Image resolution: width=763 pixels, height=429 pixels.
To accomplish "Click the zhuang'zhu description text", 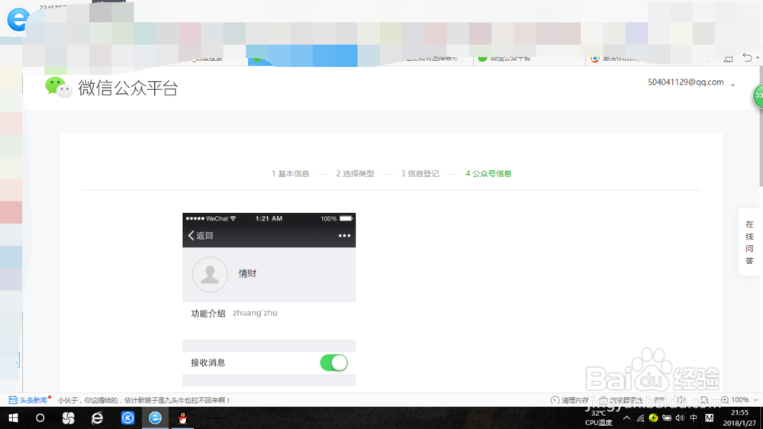I will pyautogui.click(x=255, y=313).
